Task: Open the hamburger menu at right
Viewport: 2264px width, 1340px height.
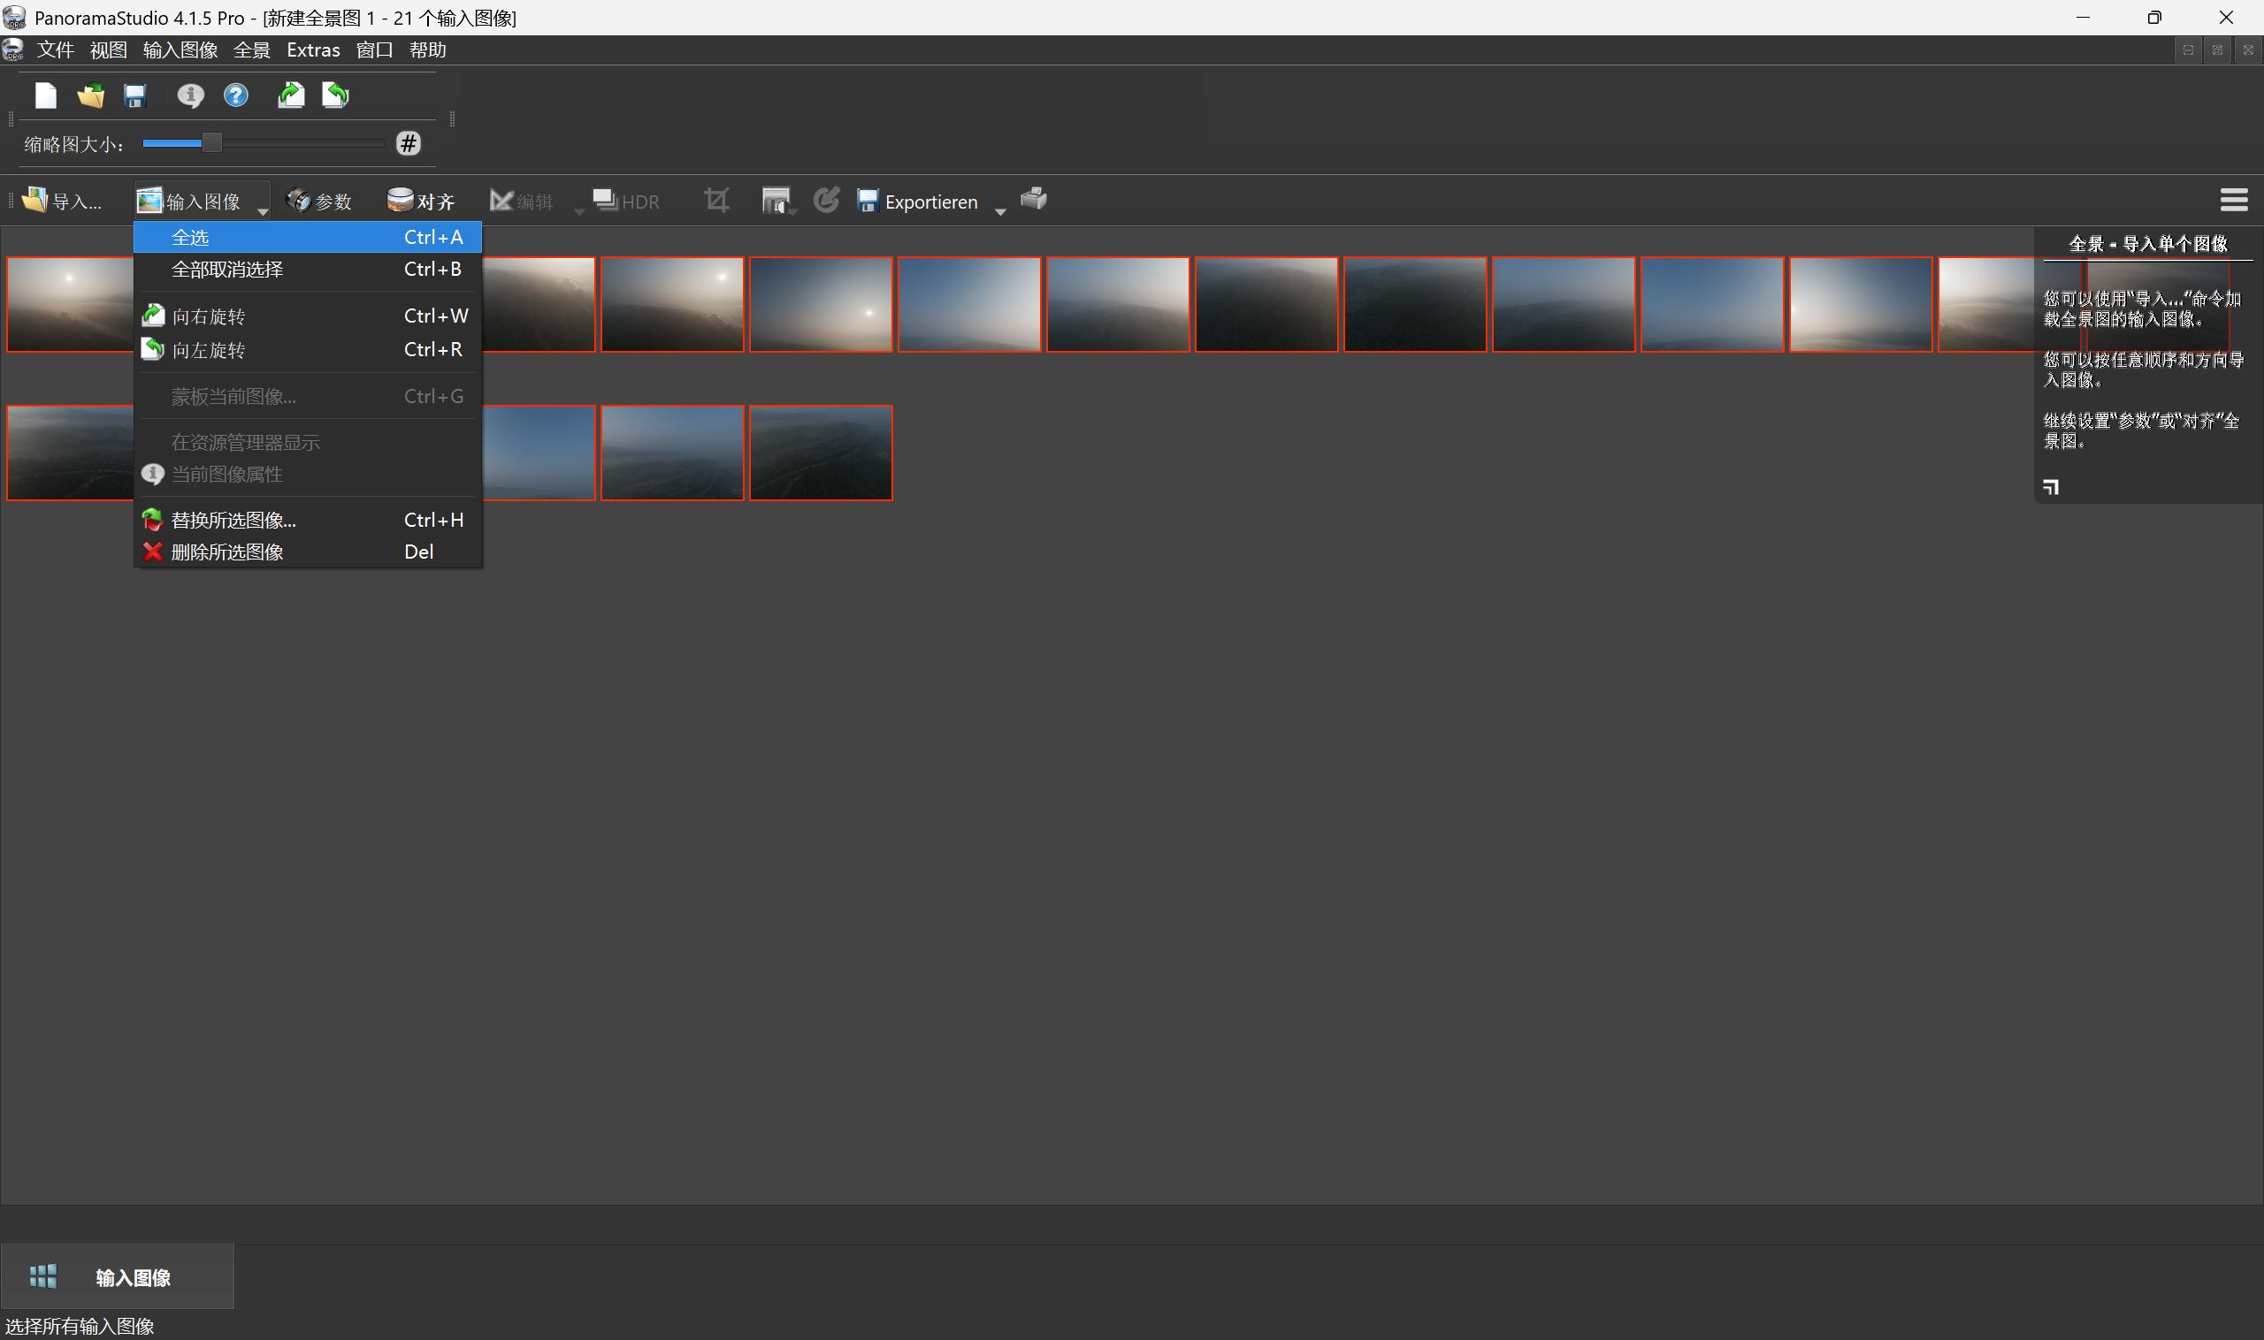Action: (2233, 200)
